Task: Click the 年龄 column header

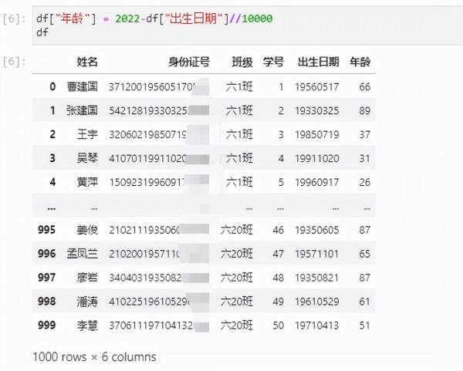Action: (x=360, y=62)
